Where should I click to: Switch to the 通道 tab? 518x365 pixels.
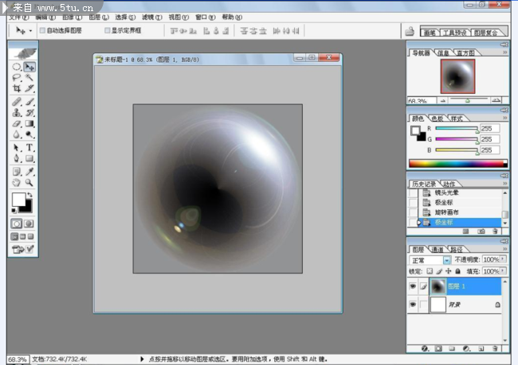(x=438, y=250)
